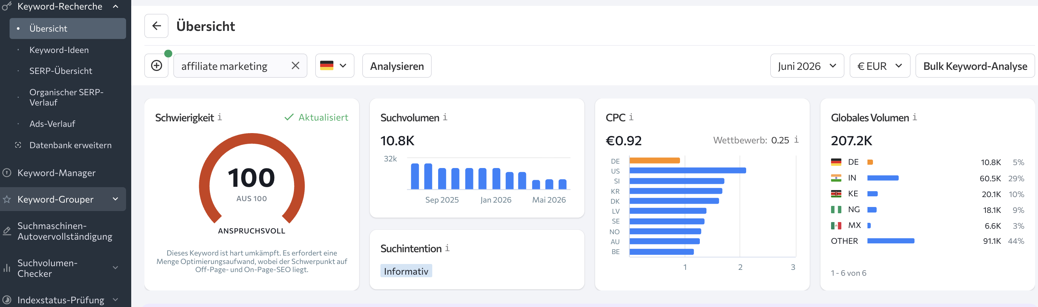Open the Suchvolumen info icon
This screenshot has width=1038, height=307.
(x=445, y=117)
